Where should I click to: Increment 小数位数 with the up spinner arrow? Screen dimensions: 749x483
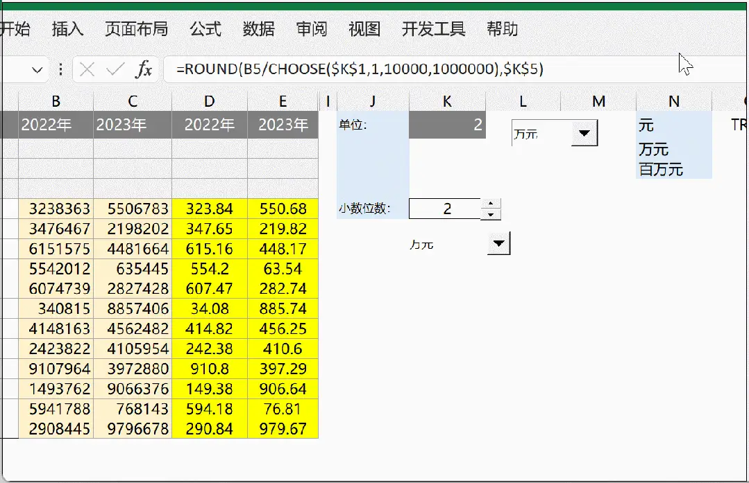[x=492, y=203]
